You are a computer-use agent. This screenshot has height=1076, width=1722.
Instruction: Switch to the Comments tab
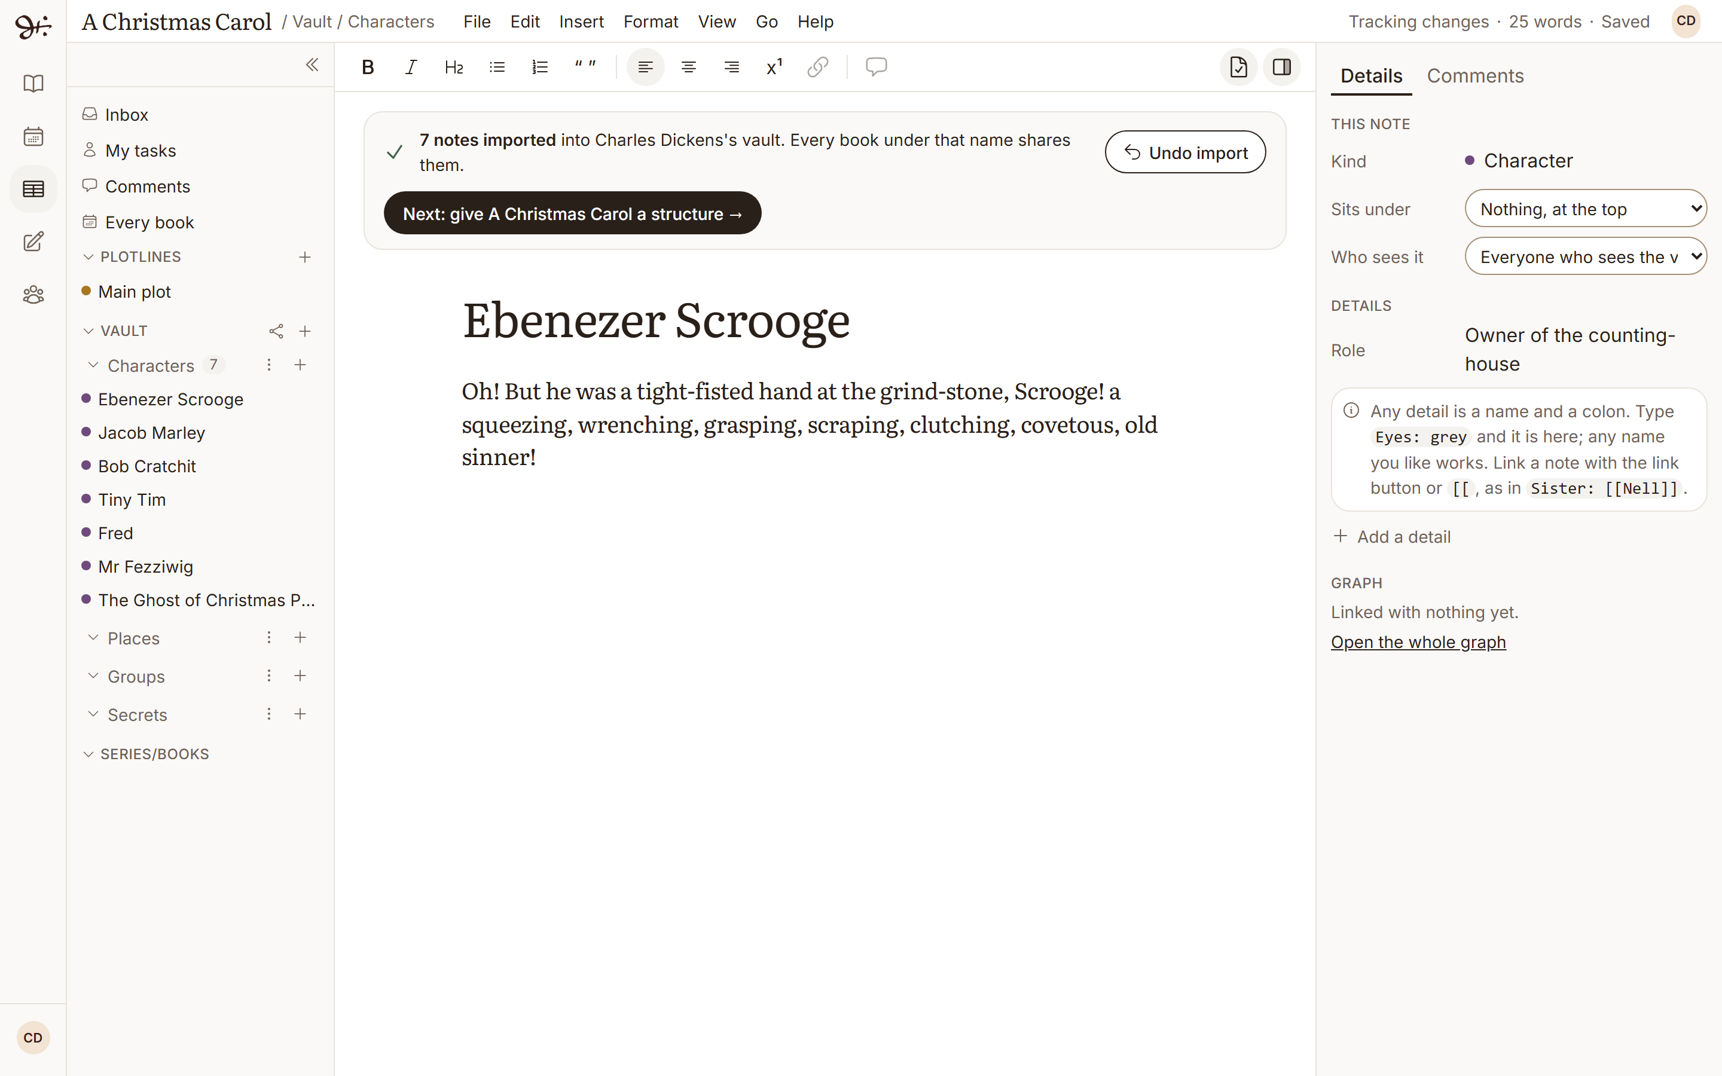coord(1474,75)
